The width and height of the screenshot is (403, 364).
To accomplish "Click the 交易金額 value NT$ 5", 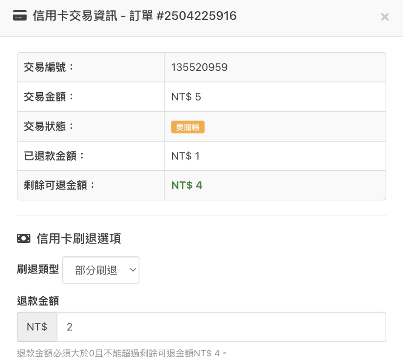I will pos(186,97).
